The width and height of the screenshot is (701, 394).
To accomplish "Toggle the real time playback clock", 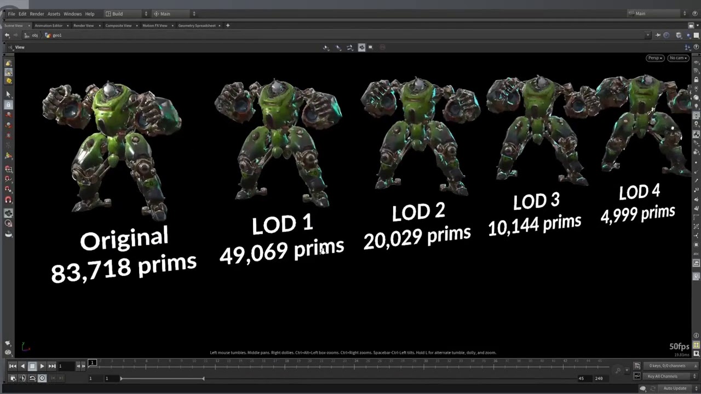I will click(42, 378).
